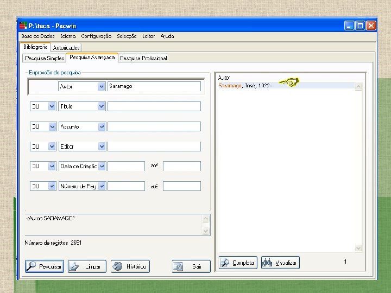
Task: Click the Número de Registo end field
Action: click(x=182, y=186)
